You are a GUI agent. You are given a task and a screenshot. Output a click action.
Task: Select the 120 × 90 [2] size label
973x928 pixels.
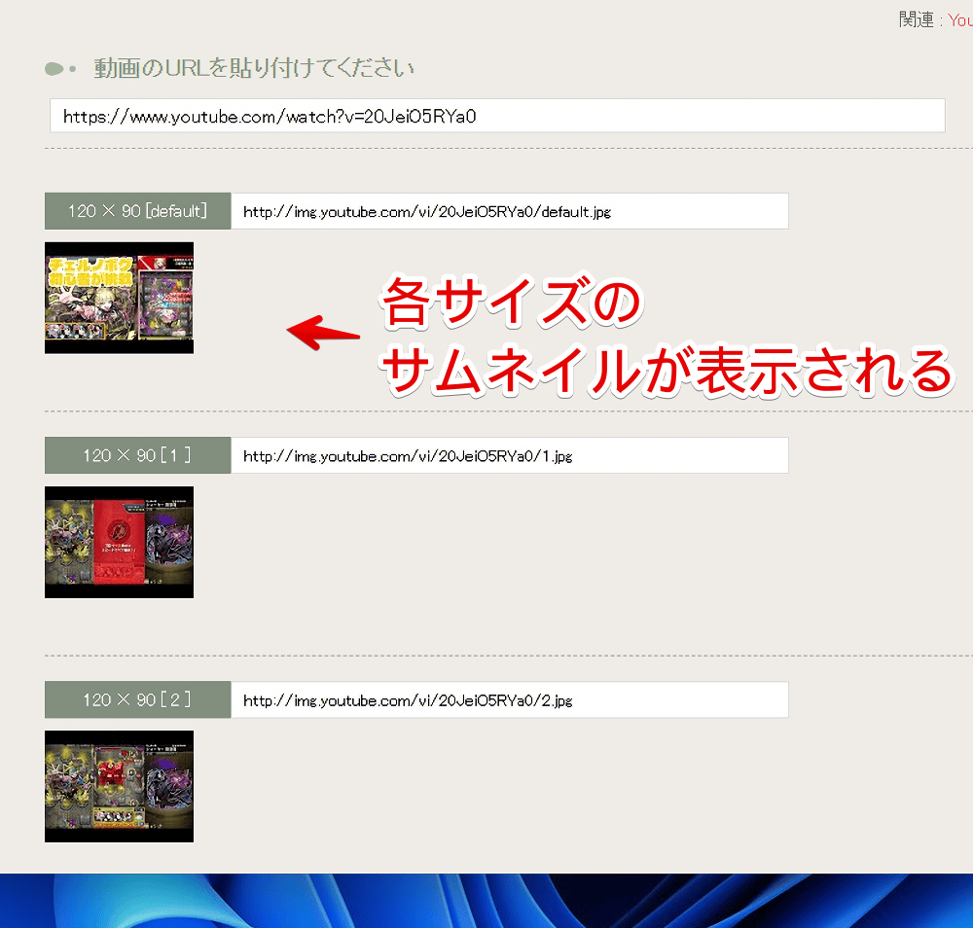[137, 699]
